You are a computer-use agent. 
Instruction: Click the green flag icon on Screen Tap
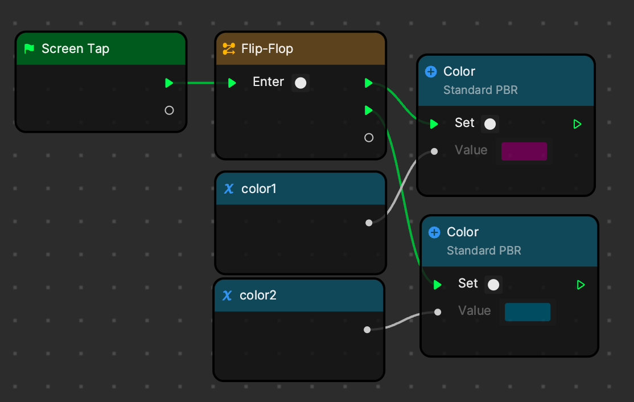pos(29,49)
